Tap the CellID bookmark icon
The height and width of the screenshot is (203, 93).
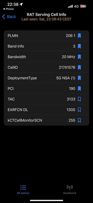pos(79,67)
